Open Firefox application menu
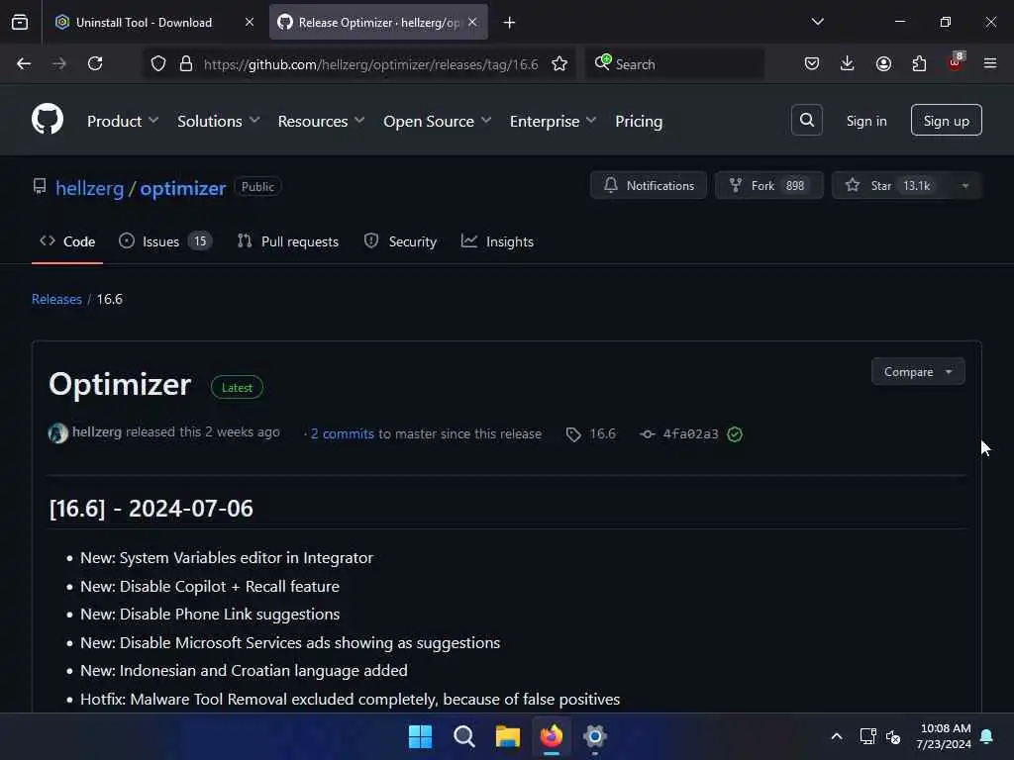The width and height of the screenshot is (1014, 760). 990,64
